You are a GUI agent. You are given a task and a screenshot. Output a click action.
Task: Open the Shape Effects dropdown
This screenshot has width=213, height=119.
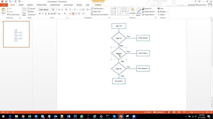coord(148,15)
